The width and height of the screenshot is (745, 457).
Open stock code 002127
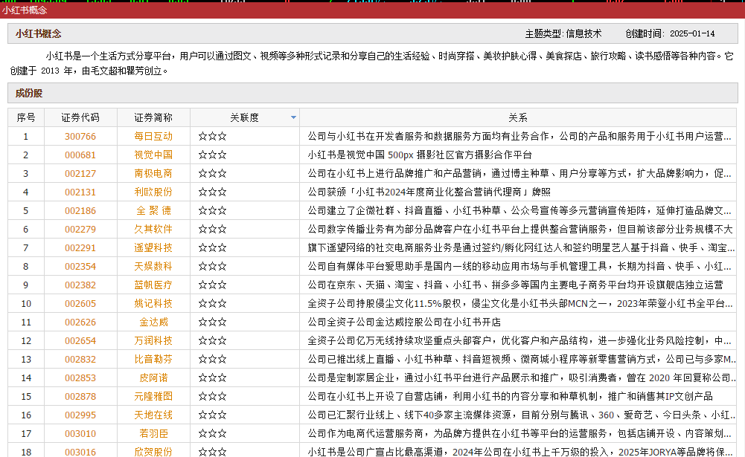click(x=80, y=174)
